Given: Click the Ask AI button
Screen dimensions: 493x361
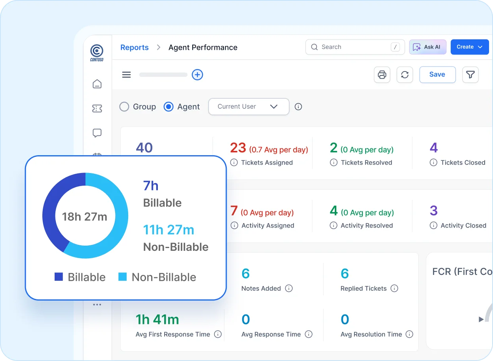Looking at the screenshot, I should coord(428,47).
